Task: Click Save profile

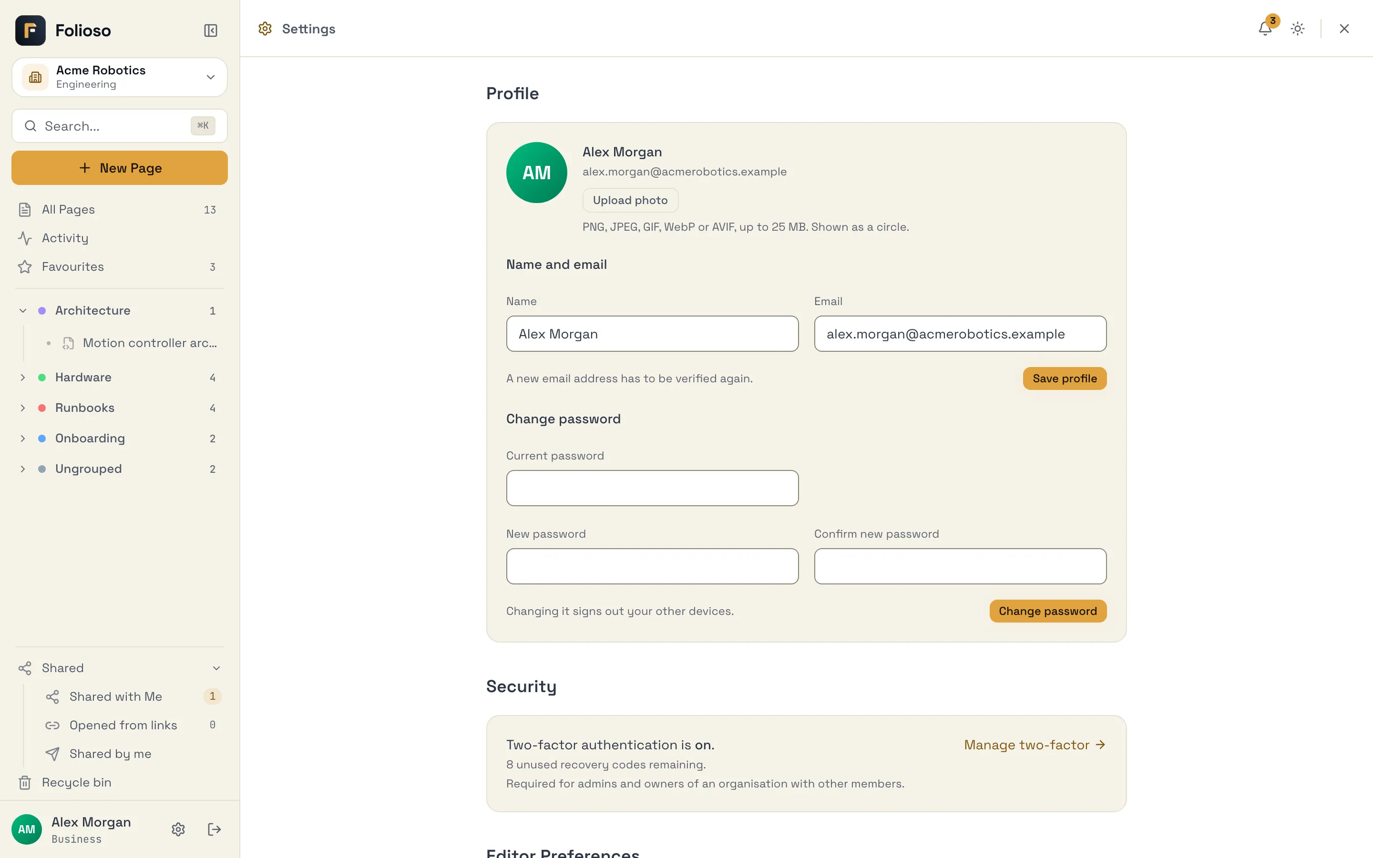Action: pyautogui.click(x=1065, y=378)
